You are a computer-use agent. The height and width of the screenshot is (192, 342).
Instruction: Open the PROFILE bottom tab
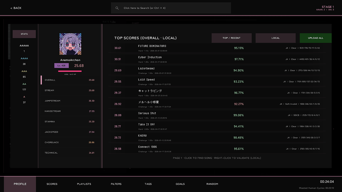coord(20,184)
